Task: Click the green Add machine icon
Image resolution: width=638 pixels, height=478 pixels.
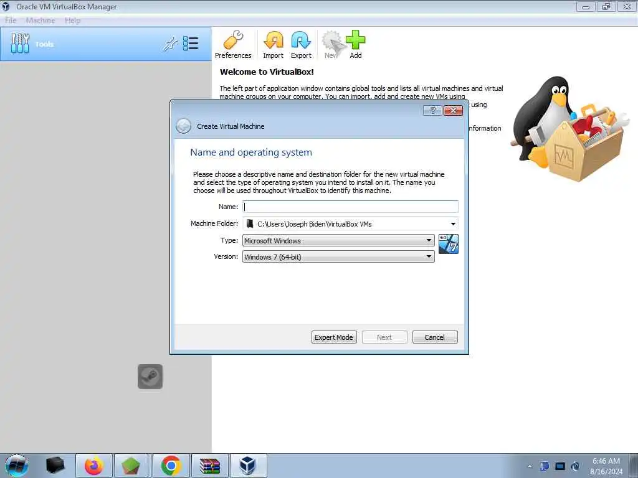Action: click(356, 45)
